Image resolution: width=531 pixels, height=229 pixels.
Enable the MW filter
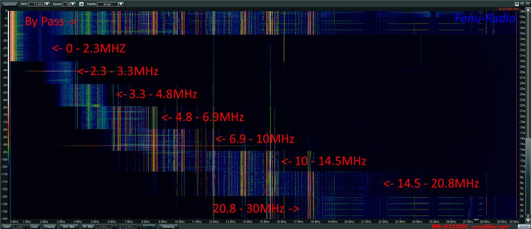point(69,227)
